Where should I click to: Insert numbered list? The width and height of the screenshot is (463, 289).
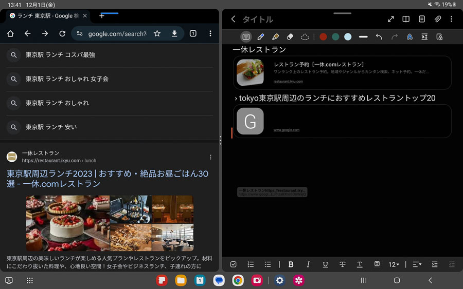pos(251,264)
